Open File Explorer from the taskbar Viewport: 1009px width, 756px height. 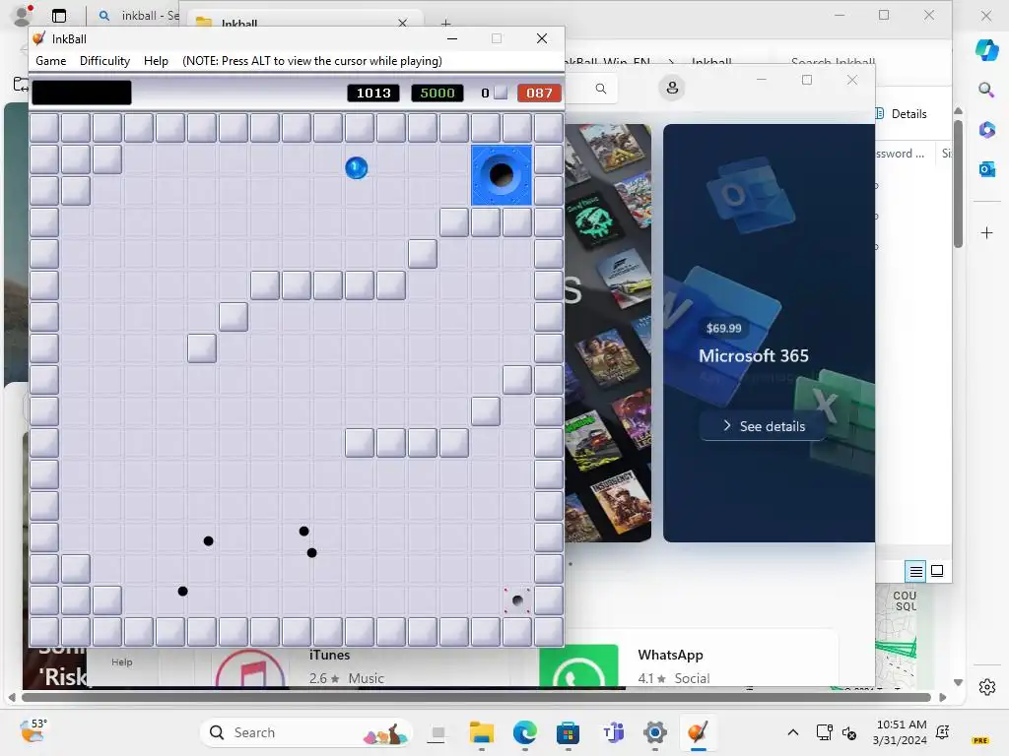(481, 732)
